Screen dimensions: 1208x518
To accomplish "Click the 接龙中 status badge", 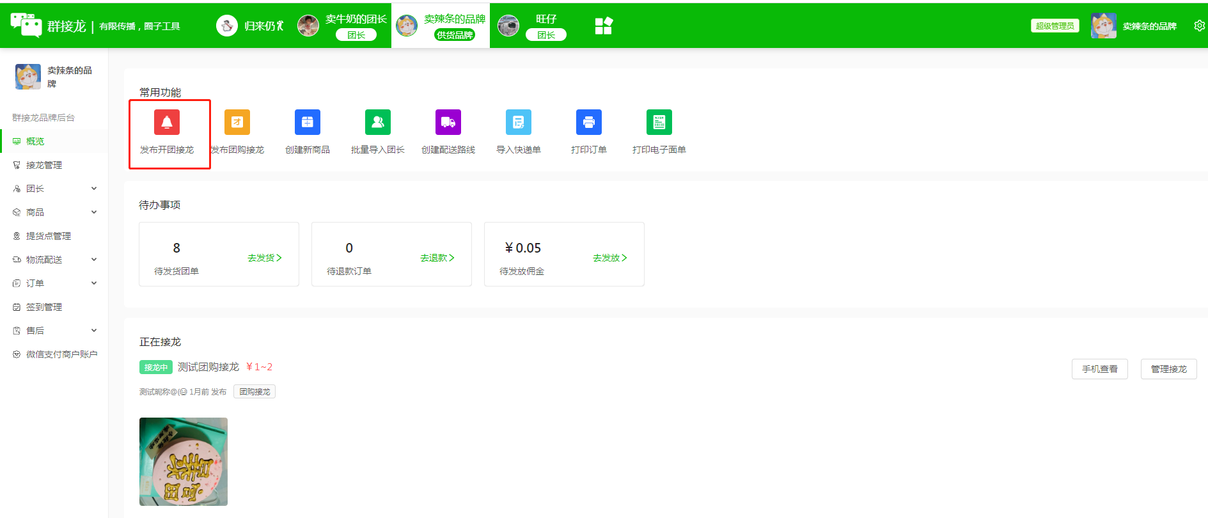I will click(x=156, y=367).
